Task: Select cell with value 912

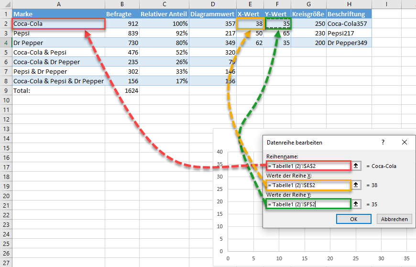Action: point(122,23)
